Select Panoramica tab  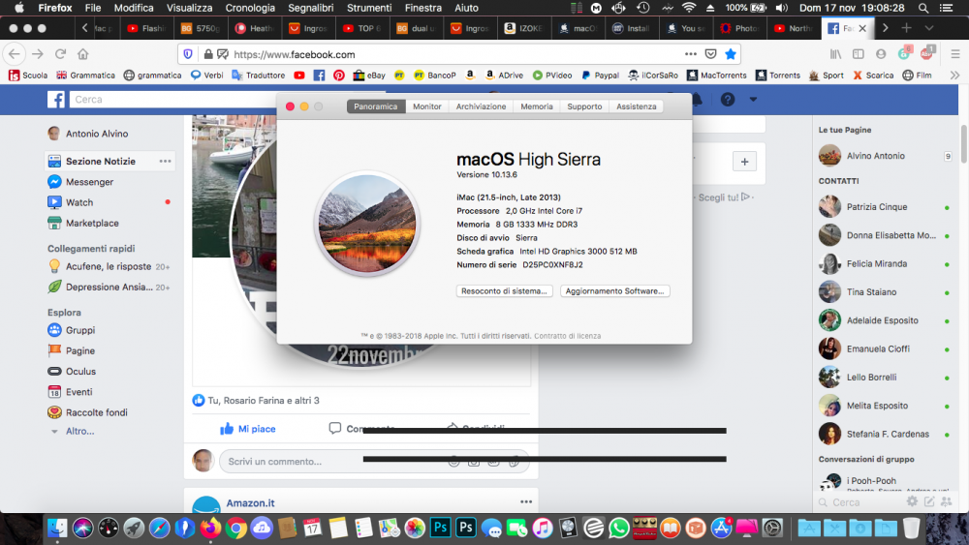point(376,106)
